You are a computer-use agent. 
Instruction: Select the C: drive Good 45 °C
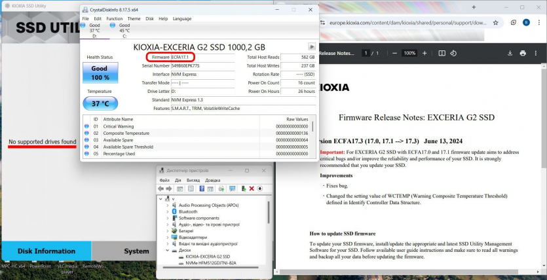point(124,30)
